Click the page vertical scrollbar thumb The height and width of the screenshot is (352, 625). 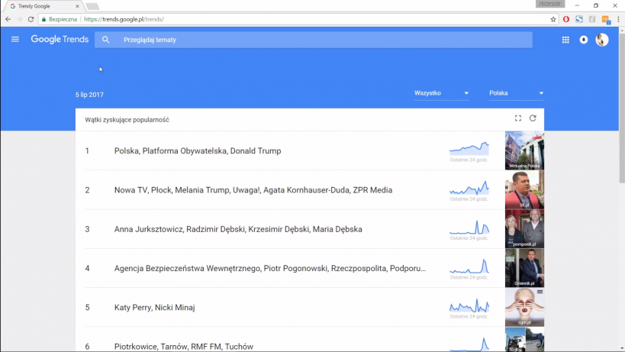tap(622, 108)
